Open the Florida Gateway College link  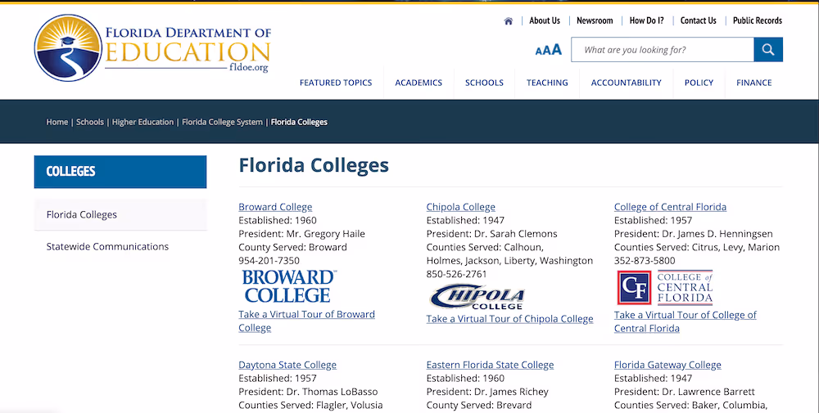pos(667,365)
